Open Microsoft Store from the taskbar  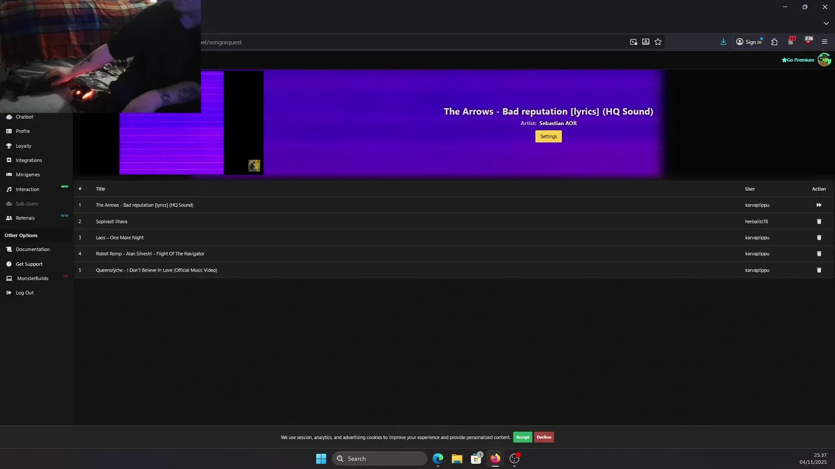click(476, 459)
